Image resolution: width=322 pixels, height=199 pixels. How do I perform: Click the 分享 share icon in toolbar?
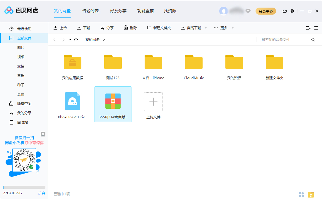pyautogui.click(x=103, y=28)
